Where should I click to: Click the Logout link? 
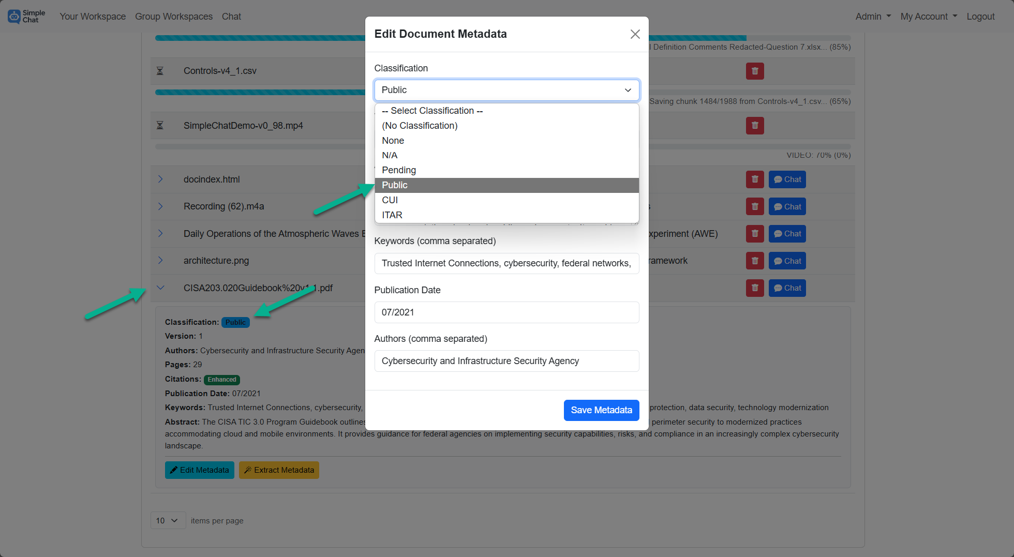tap(981, 16)
